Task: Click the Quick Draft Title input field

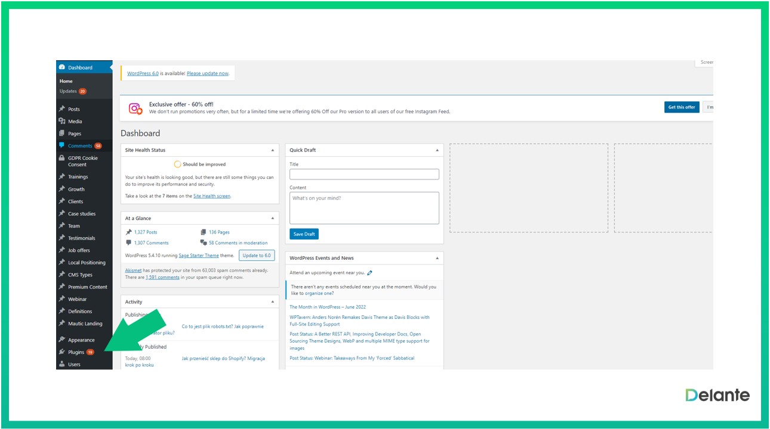Action: coord(364,175)
